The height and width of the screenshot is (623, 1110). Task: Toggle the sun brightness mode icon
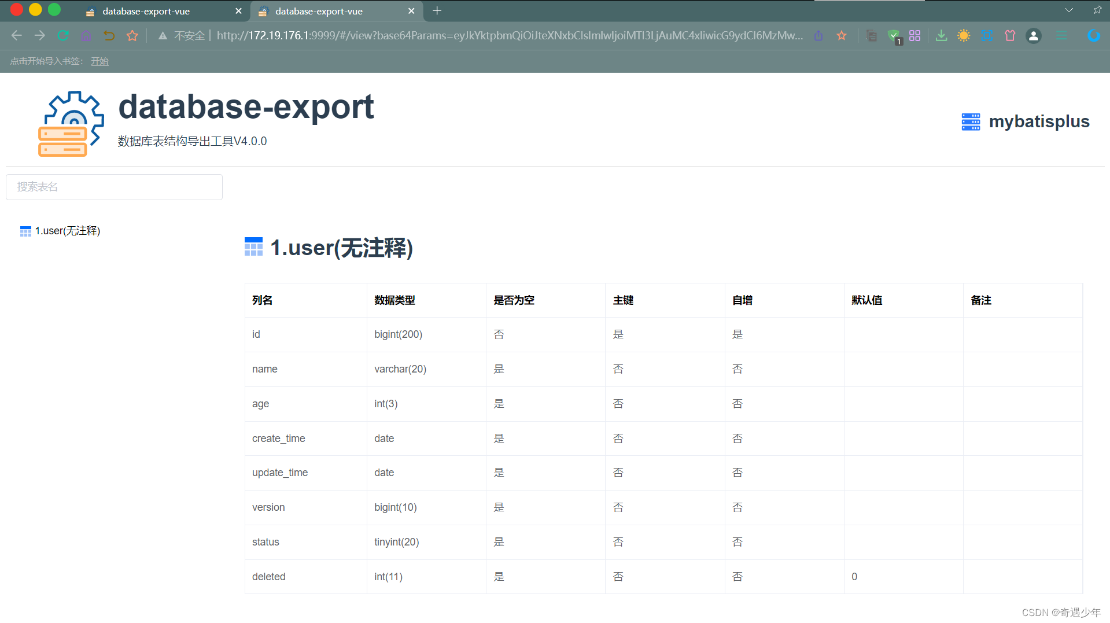click(964, 36)
